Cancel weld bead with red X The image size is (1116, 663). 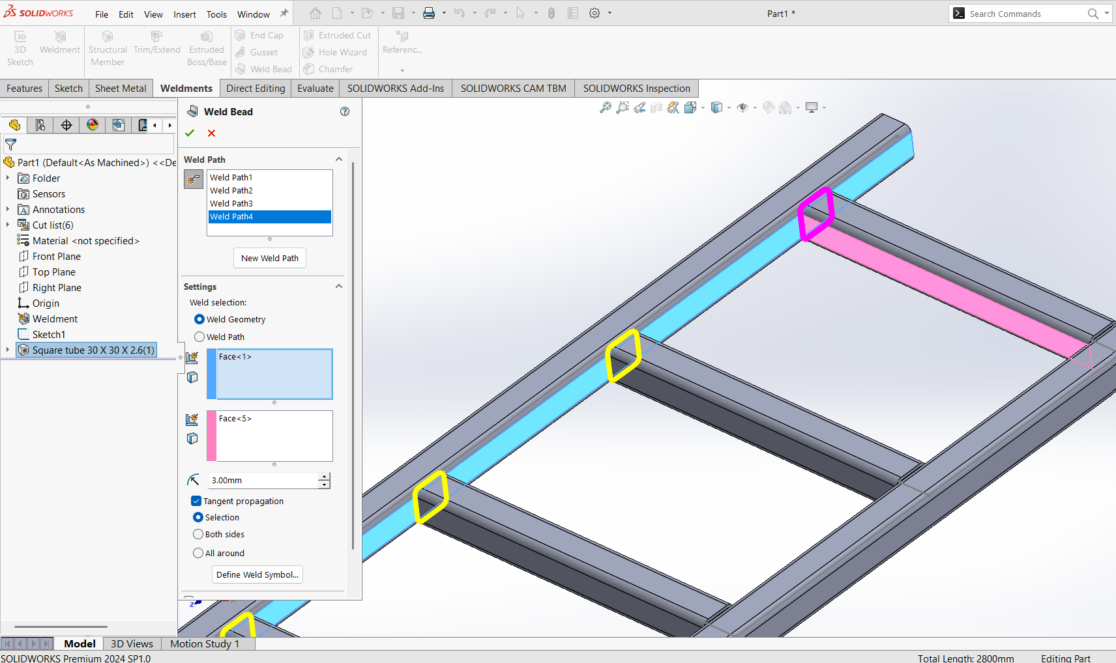point(211,133)
